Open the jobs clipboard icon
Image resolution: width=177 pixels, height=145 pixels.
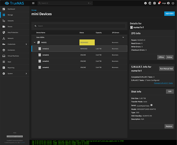pos(154,3)
